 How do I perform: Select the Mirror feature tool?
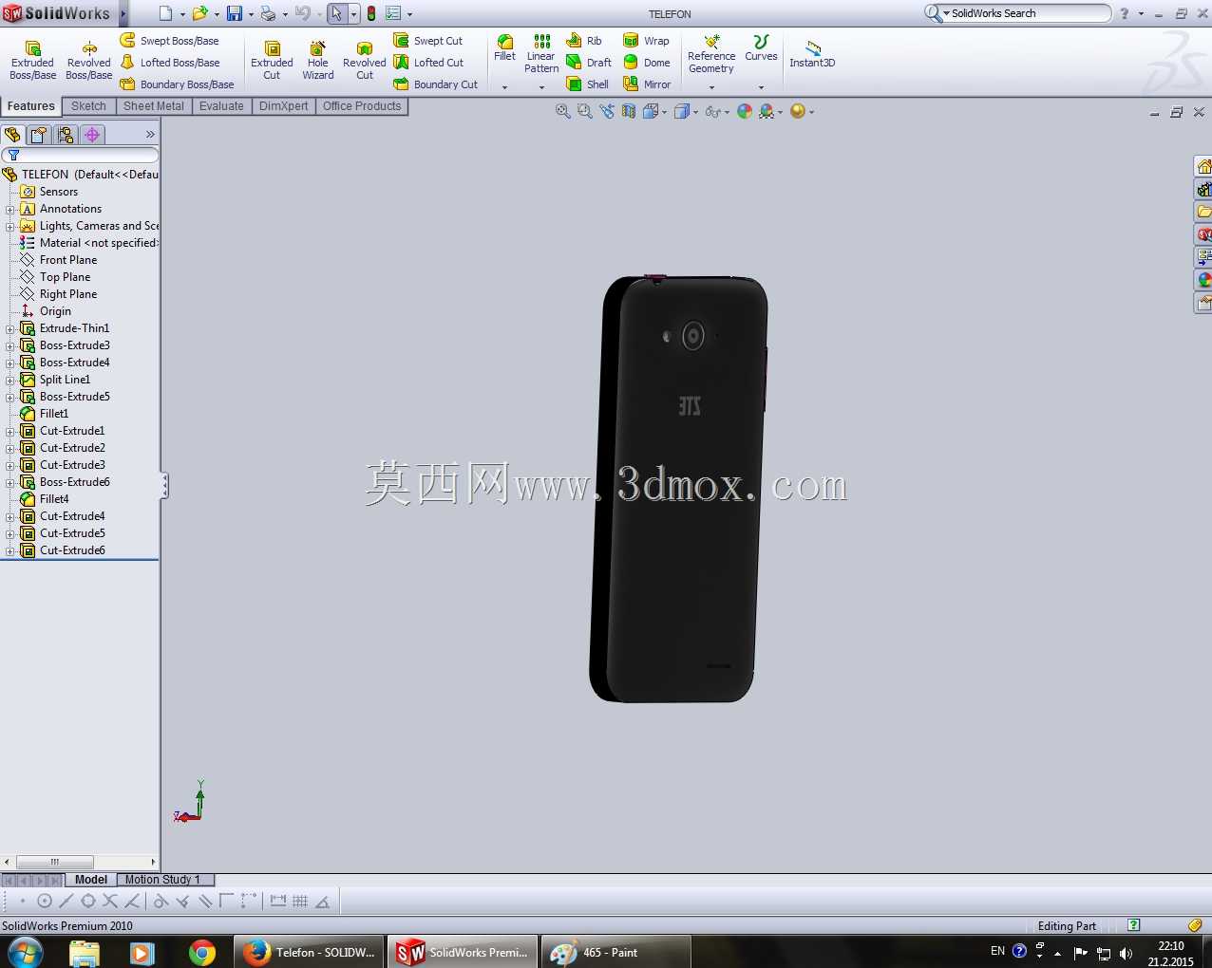(647, 84)
